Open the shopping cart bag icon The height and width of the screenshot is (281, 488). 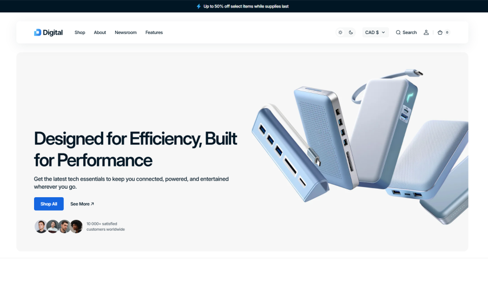[x=440, y=32]
